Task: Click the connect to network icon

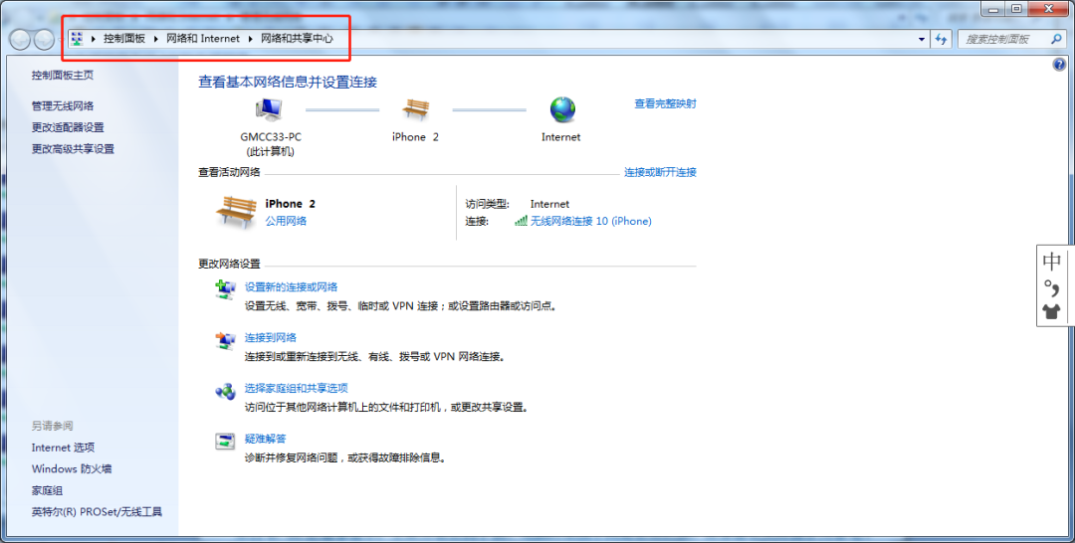Action: coord(225,340)
